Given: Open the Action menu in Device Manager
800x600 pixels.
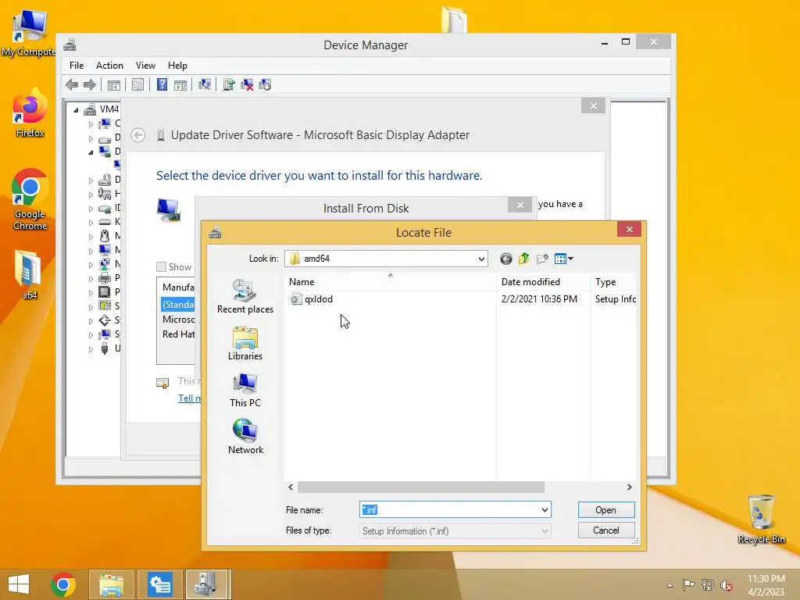Looking at the screenshot, I should click(x=109, y=66).
